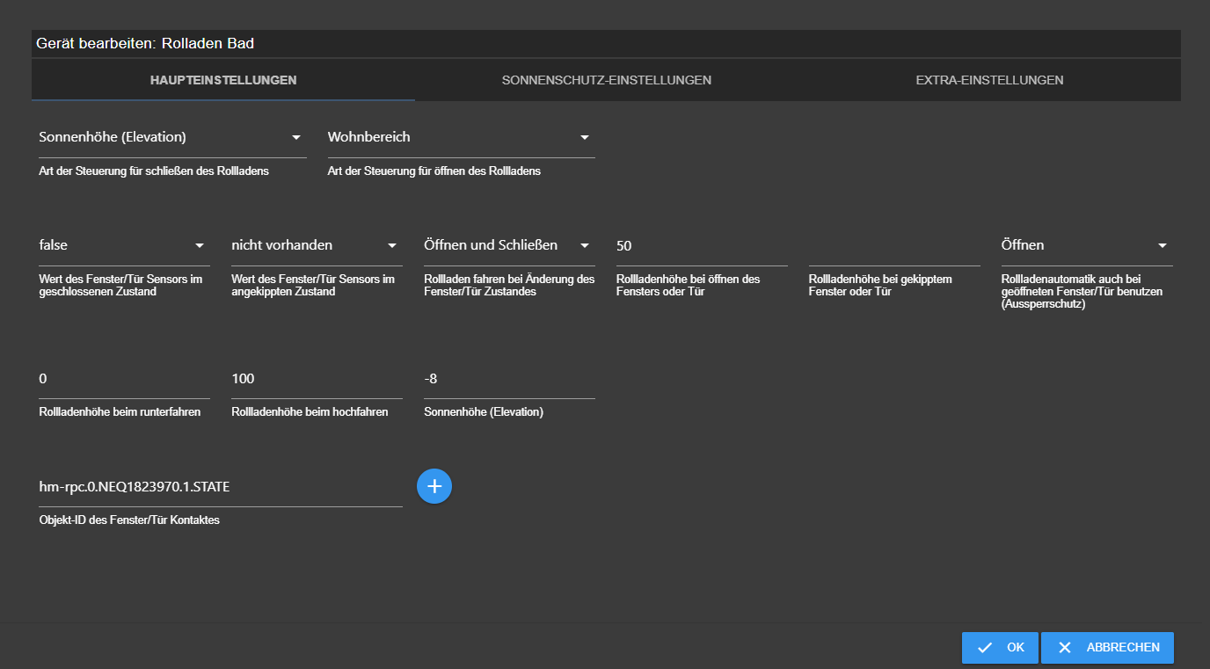
Task: Click the Sonnenhöhe elevation field showing -8
Action: (509, 380)
